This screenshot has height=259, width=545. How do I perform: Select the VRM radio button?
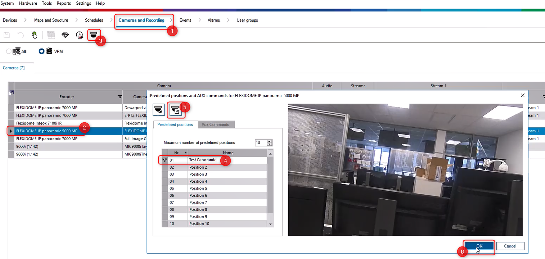42,51
